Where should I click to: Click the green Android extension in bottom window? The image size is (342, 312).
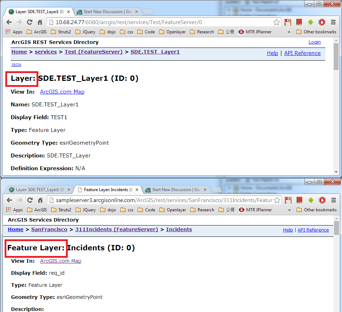click(x=311, y=200)
